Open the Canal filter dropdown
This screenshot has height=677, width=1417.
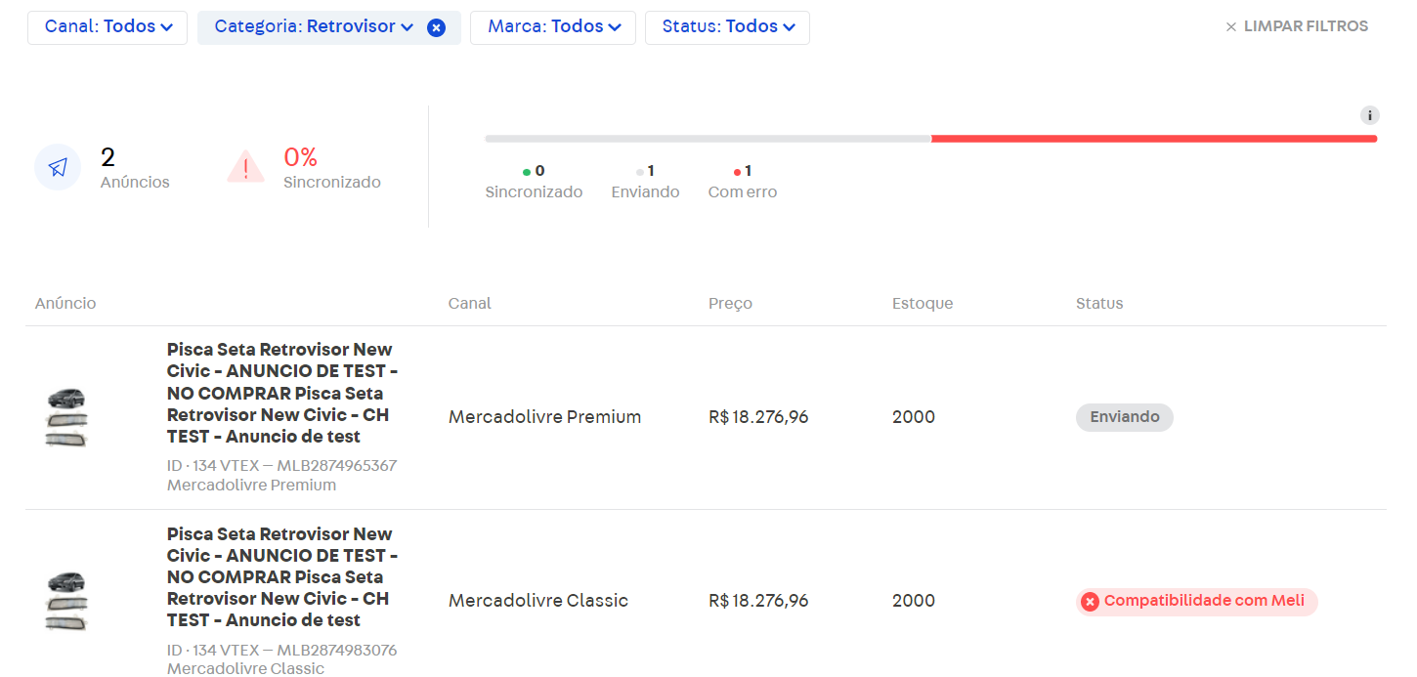point(107,27)
